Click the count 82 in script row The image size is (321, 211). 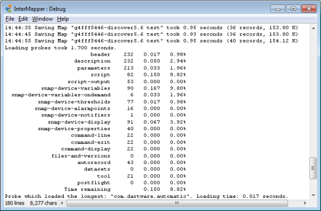pyautogui.click(x=130, y=75)
